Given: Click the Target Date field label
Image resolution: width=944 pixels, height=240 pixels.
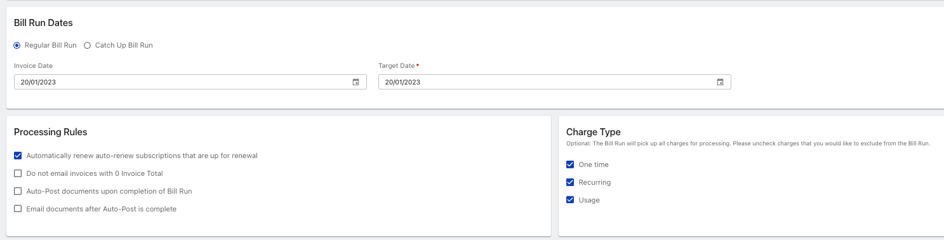Looking at the screenshot, I should [x=396, y=65].
